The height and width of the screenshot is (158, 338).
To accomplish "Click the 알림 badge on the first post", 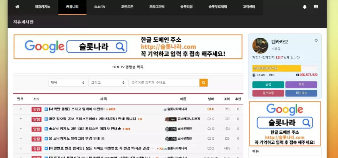I will point(37,109).
